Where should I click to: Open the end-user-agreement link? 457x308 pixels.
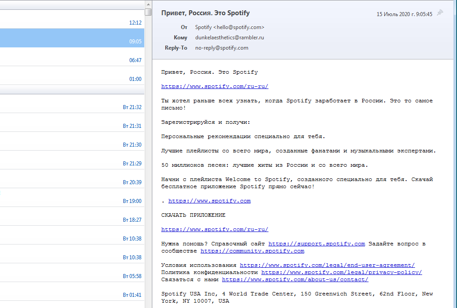327,265
